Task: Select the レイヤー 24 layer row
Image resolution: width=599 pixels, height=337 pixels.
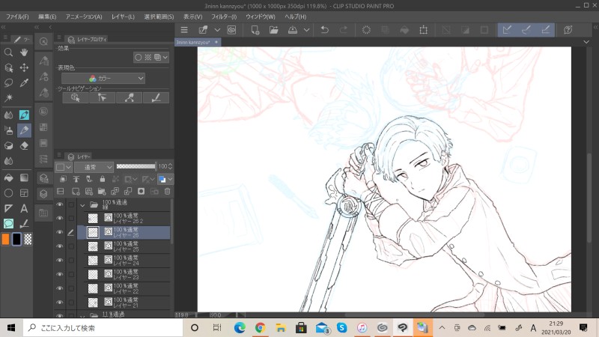Action: point(127,261)
